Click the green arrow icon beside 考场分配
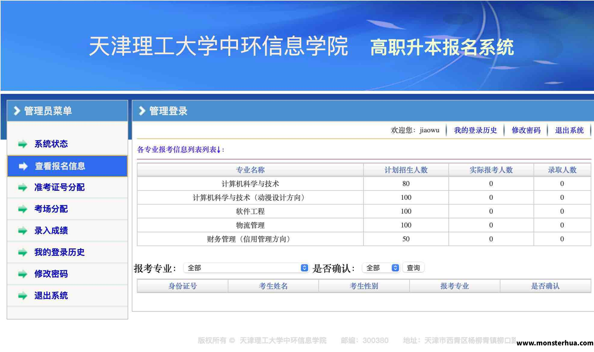 (x=23, y=209)
